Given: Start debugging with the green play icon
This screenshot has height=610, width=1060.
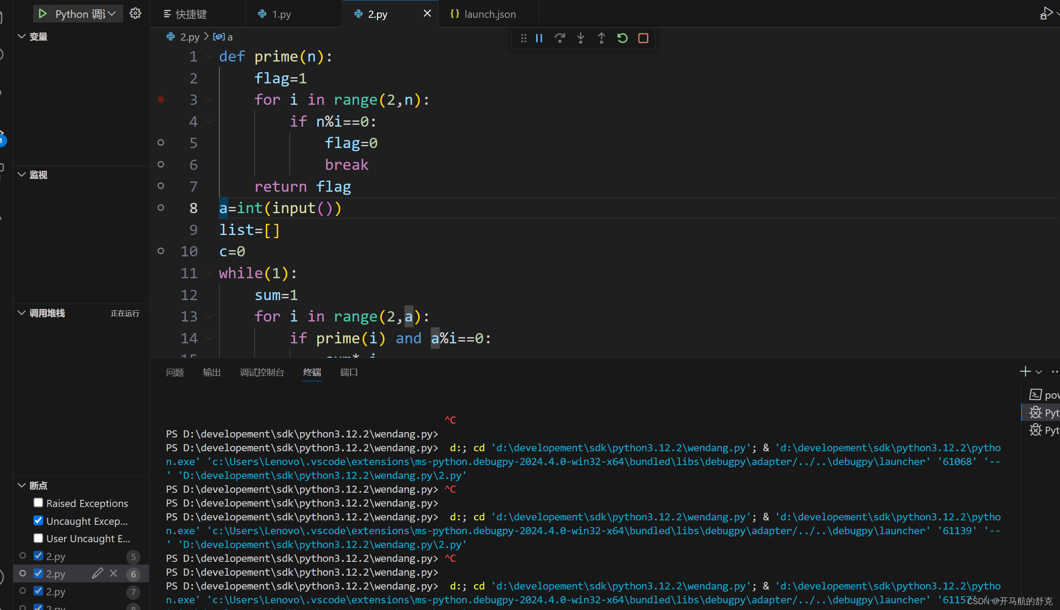Looking at the screenshot, I should [42, 14].
